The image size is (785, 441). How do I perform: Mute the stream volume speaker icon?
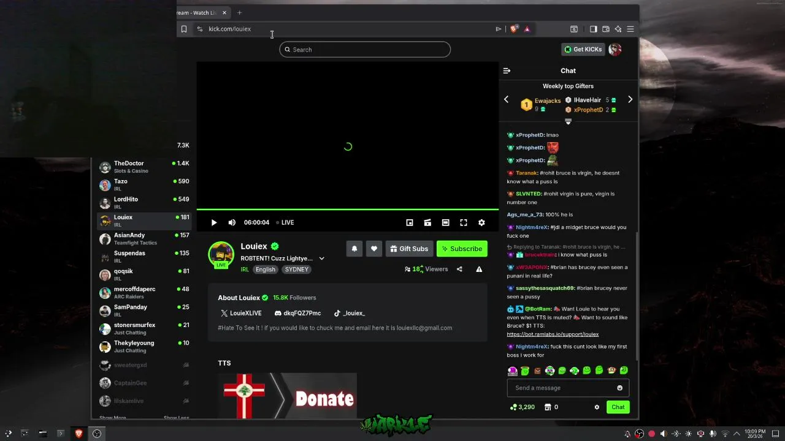point(232,222)
